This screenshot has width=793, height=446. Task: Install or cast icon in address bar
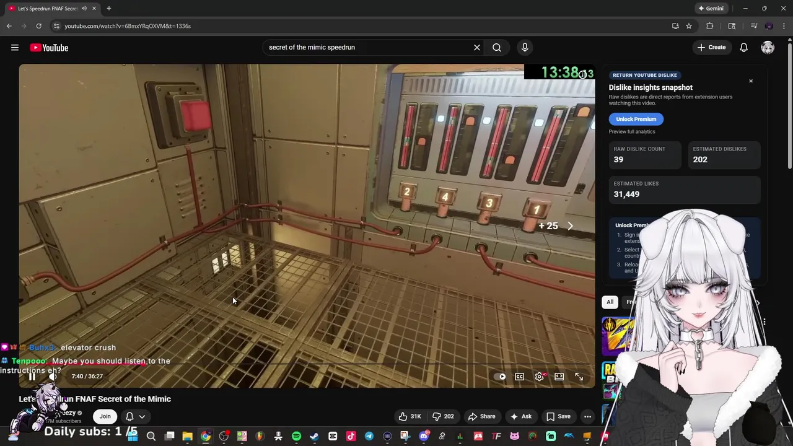675,26
